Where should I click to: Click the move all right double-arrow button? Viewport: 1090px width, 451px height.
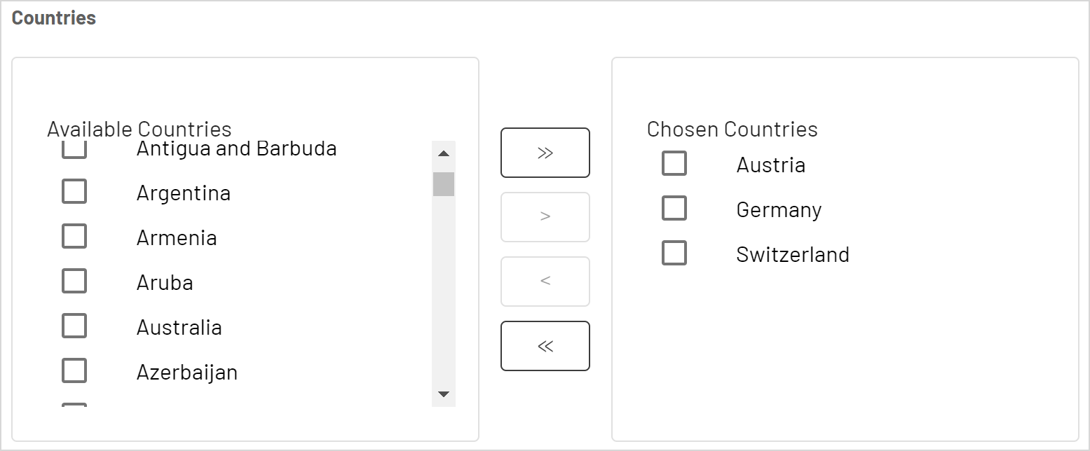tap(545, 153)
